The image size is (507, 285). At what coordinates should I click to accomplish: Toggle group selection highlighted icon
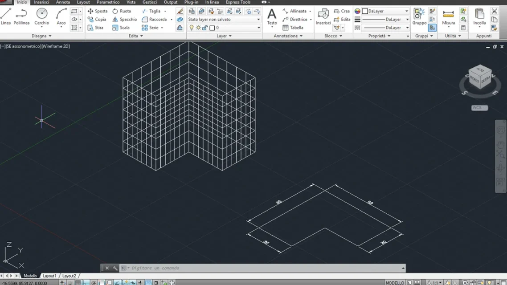432,28
